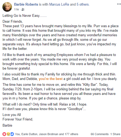Click the friends audience privacy icon
This screenshot has height=137, width=121.
(x=23, y=9)
